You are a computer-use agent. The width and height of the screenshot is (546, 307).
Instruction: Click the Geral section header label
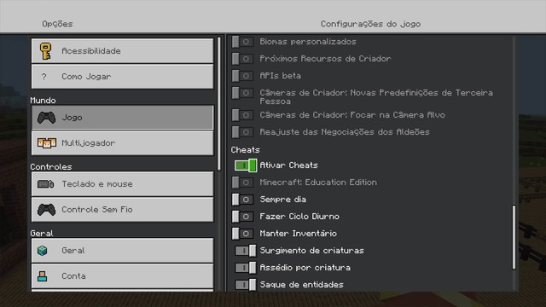pyautogui.click(x=42, y=234)
